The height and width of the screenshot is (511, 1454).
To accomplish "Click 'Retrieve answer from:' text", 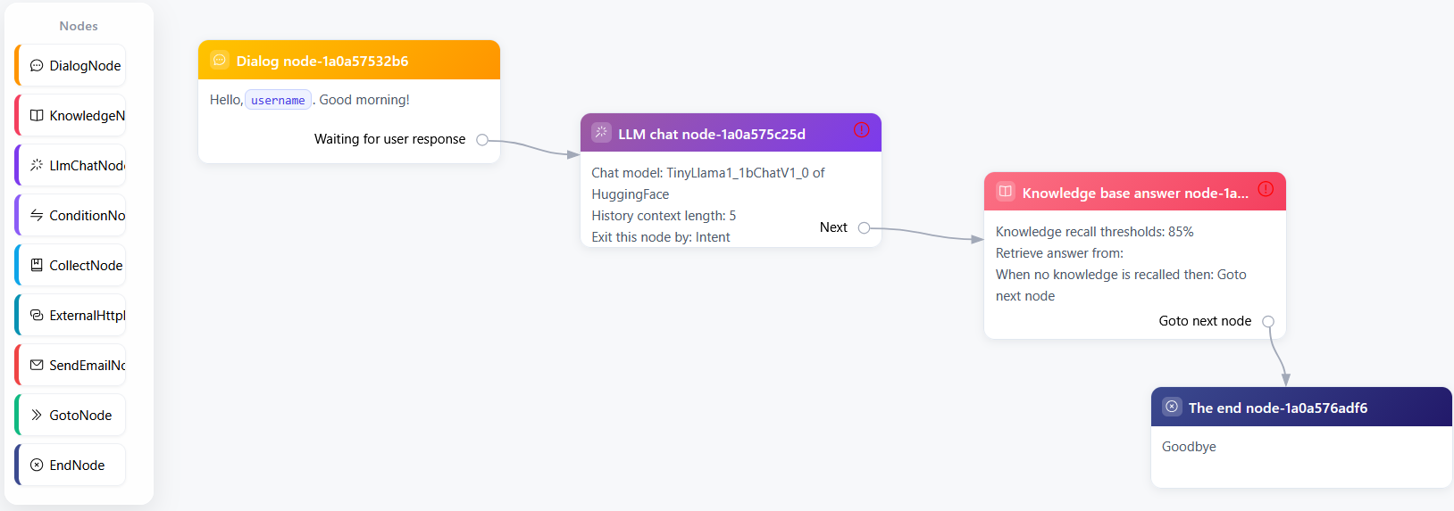I will [x=1059, y=253].
